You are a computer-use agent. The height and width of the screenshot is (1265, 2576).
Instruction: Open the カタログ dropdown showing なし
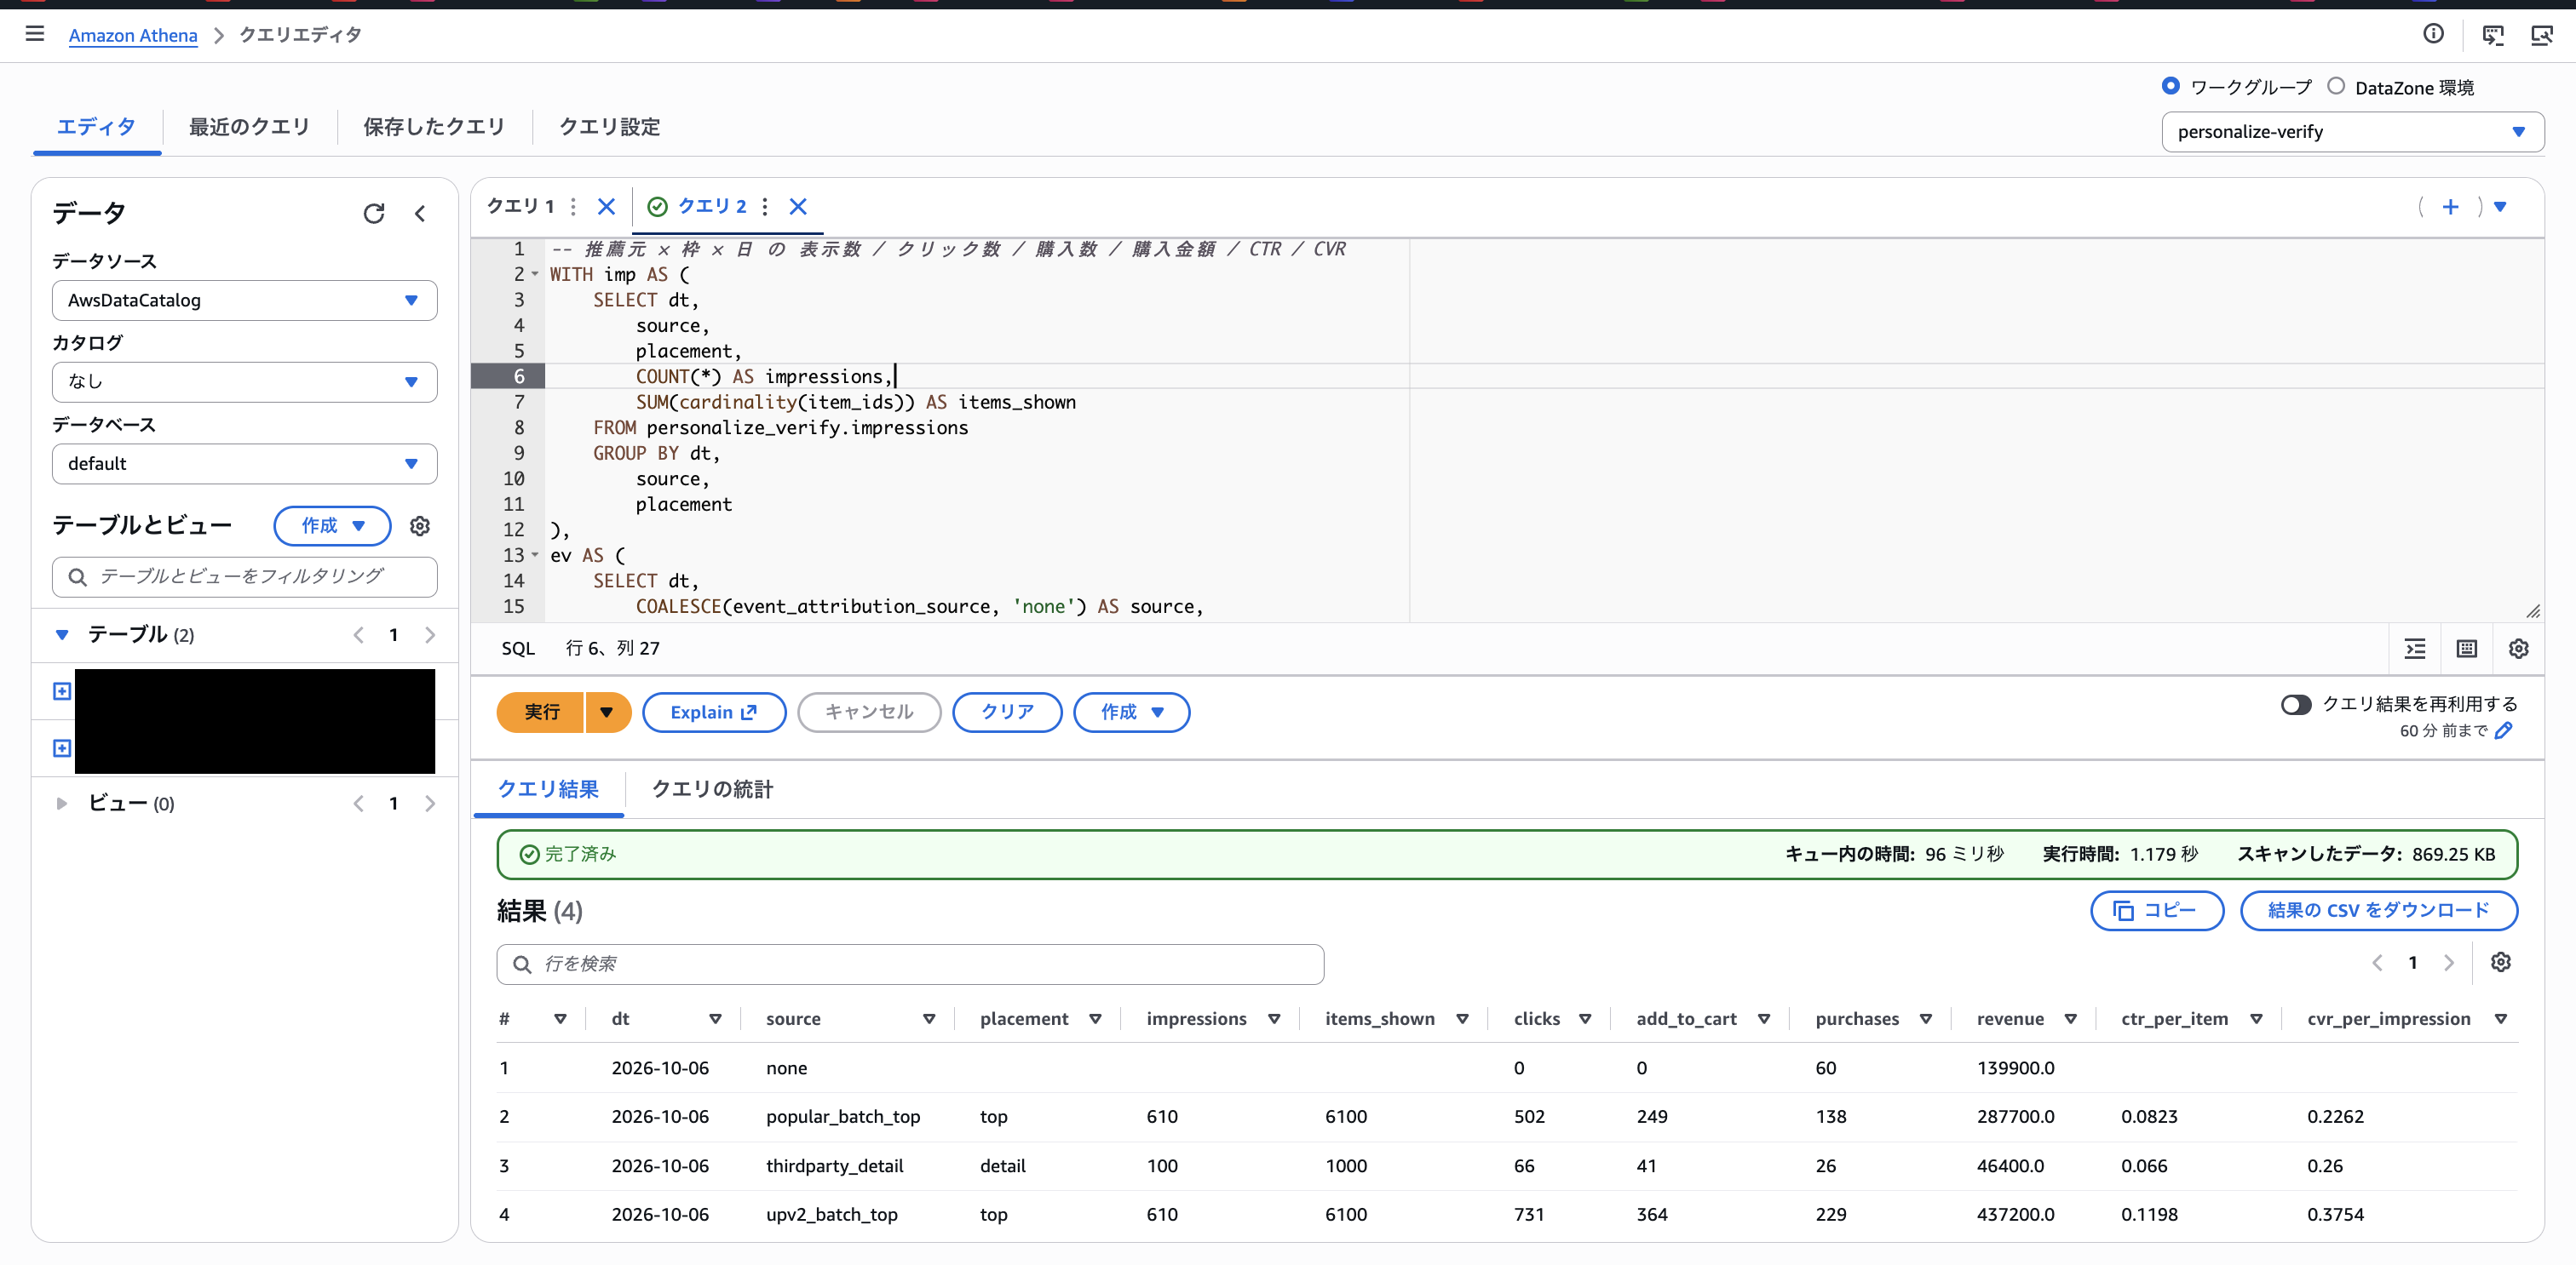coord(245,381)
